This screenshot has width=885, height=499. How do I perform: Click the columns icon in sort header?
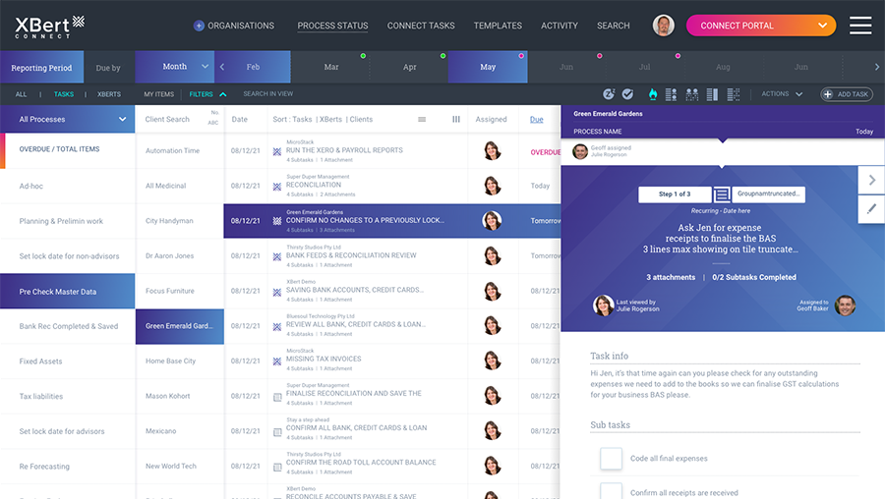[456, 120]
